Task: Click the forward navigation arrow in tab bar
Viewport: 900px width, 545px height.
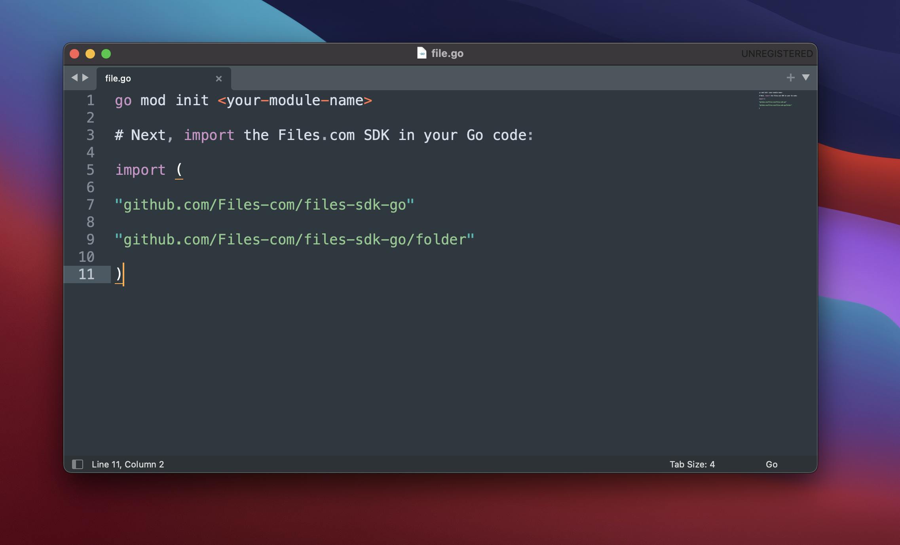Action: click(x=85, y=78)
